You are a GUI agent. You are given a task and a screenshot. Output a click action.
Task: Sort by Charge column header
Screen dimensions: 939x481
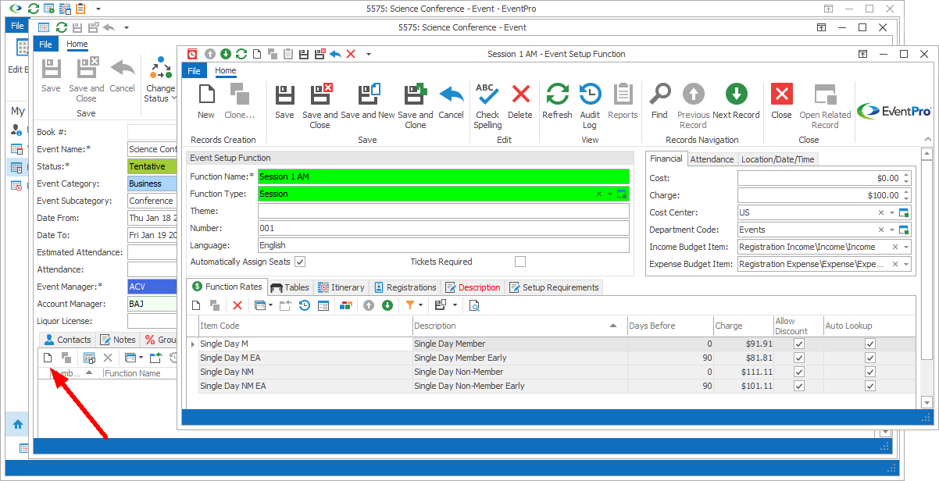coord(742,326)
